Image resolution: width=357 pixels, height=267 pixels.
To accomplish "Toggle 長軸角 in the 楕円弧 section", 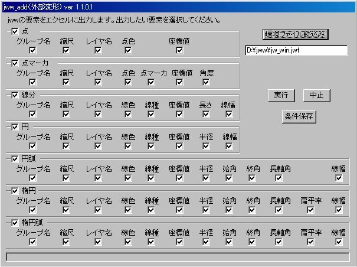I will click(x=280, y=242).
